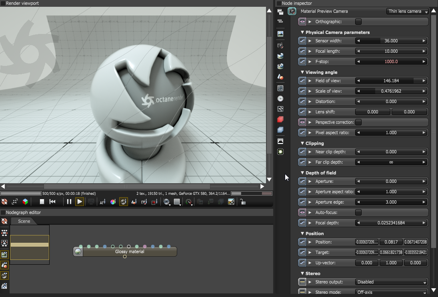
Task: Click the cone and sphere geometry icon
Action: 280,76
